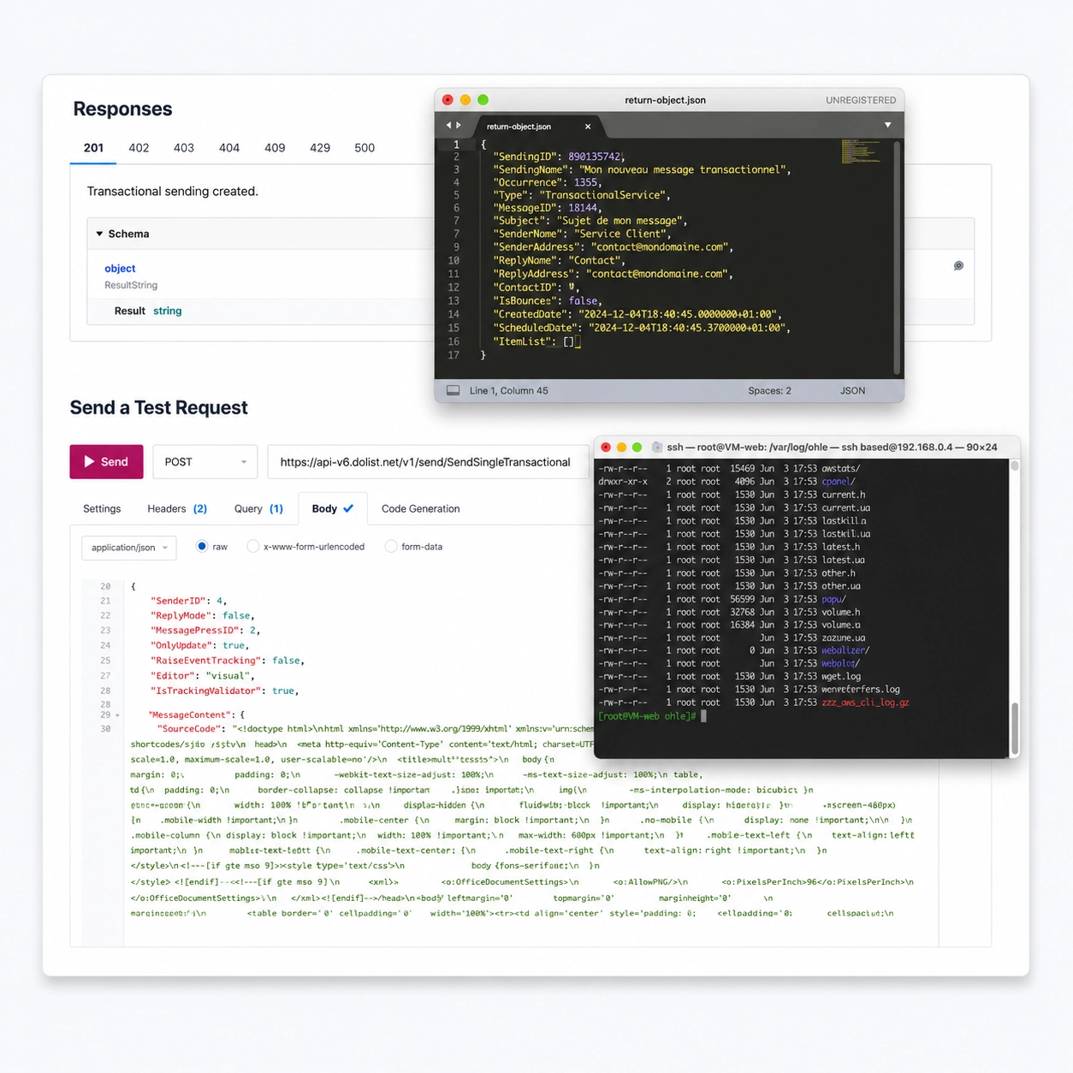
Task: Click the request URL input field
Action: [428, 462]
